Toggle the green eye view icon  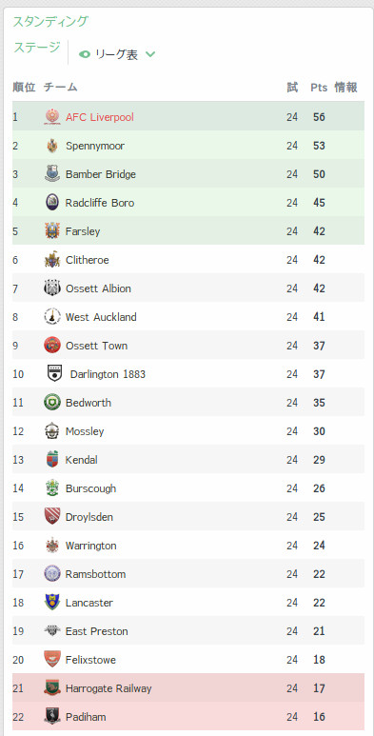(85, 54)
